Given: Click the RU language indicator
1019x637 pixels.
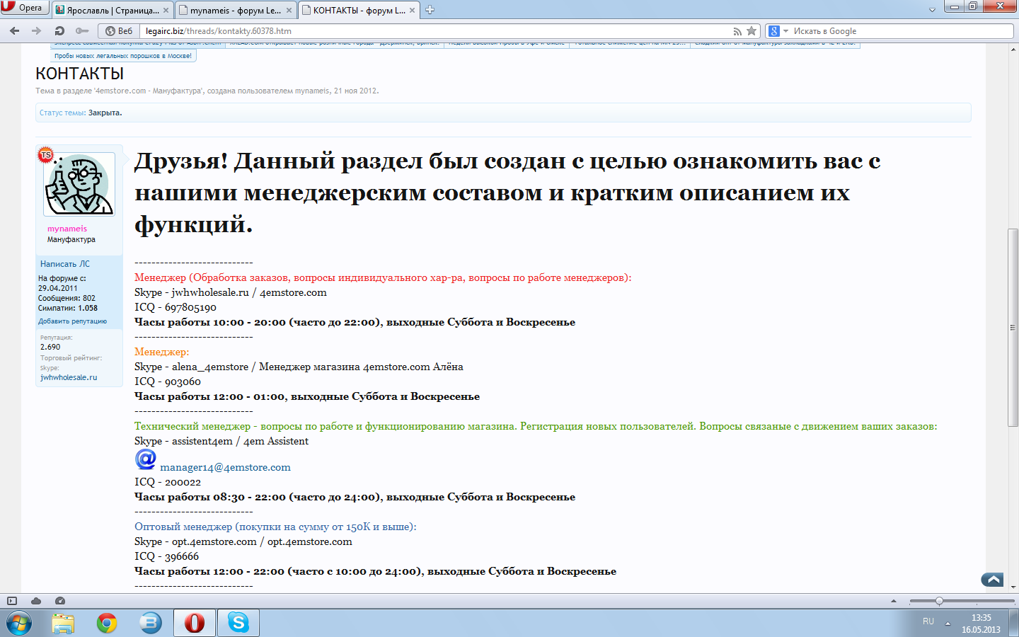Looking at the screenshot, I should coord(928,621).
